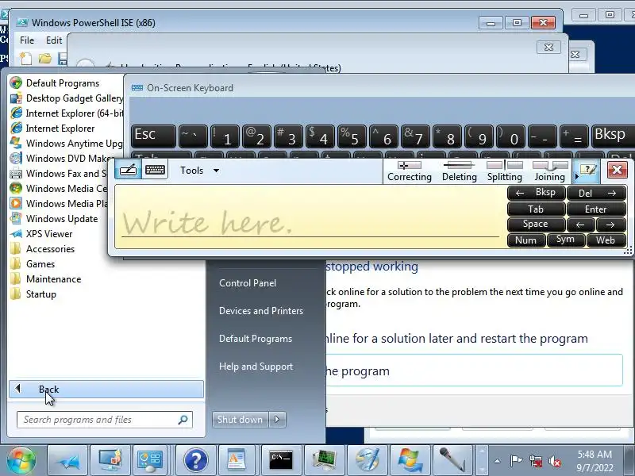Open Help question mark icon on taskbar
Viewport: 635px width, 476px height.
[195, 461]
